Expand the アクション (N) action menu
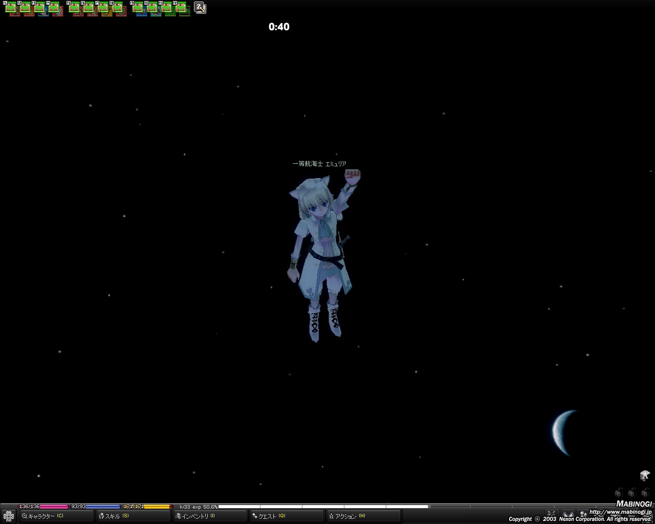The image size is (655, 524). click(363, 516)
